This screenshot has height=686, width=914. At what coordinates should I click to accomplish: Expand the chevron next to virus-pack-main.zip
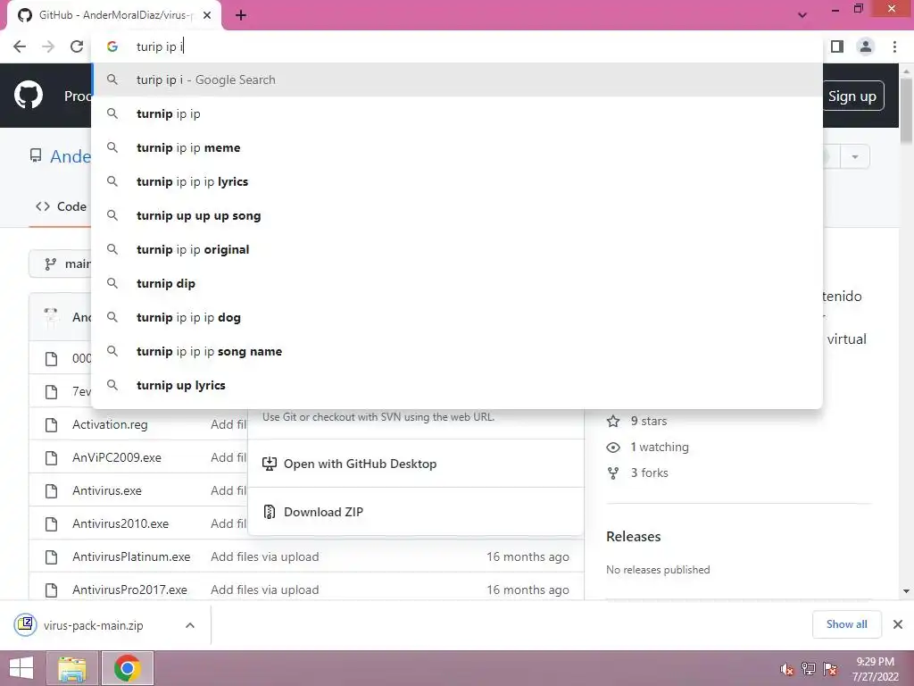[190, 625]
